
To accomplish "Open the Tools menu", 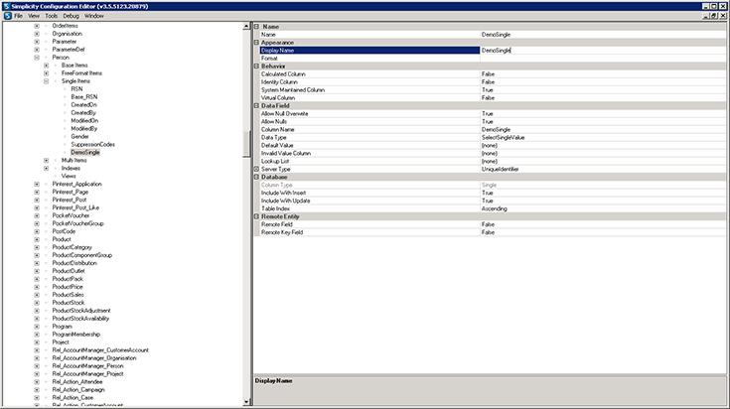I will point(52,16).
